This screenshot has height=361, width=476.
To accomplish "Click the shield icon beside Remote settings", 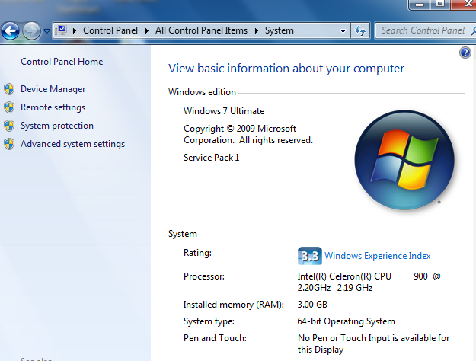I will [9, 107].
